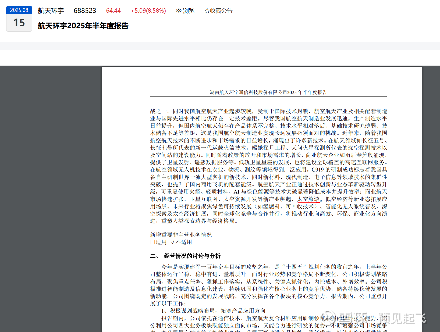Click the star icon to favorite announcement
This screenshot has height=332, width=440.
pos(207,11)
